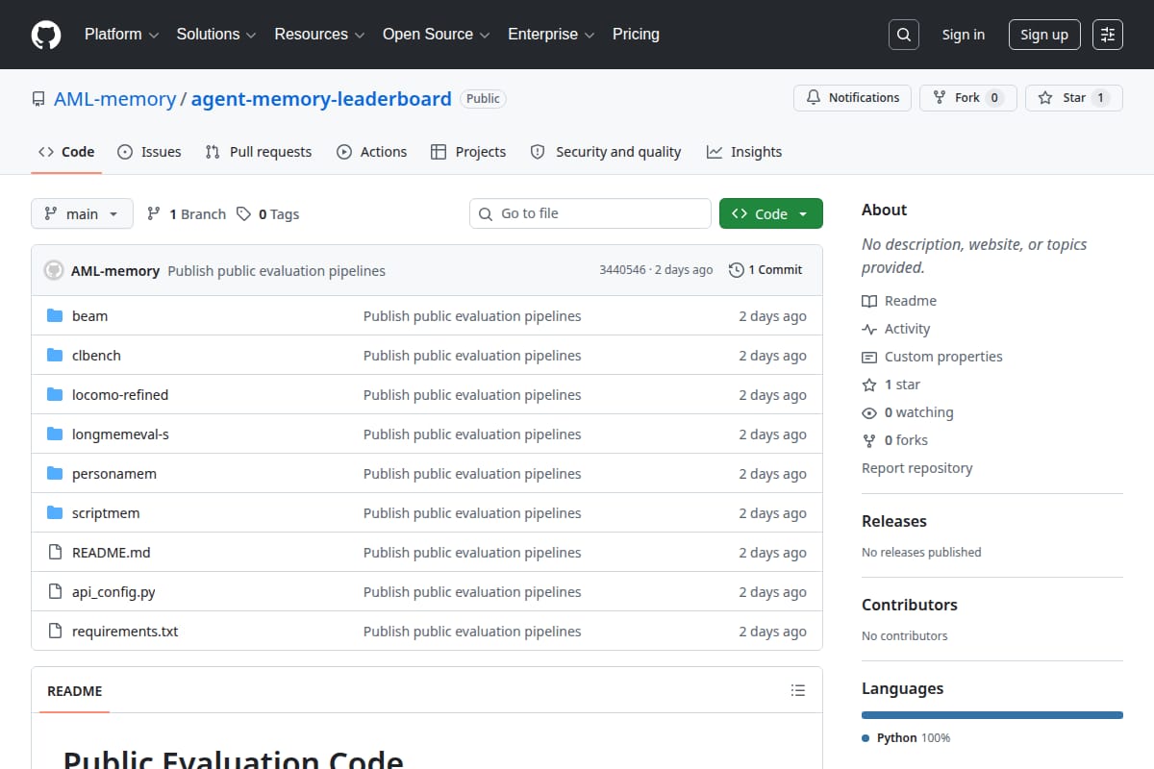Image resolution: width=1154 pixels, height=769 pixels.
Task: Click commit message in beam row
Action: [472, 316]
